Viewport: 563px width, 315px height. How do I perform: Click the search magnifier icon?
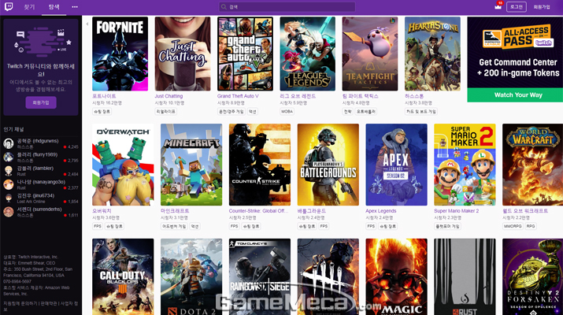point(224,6)
